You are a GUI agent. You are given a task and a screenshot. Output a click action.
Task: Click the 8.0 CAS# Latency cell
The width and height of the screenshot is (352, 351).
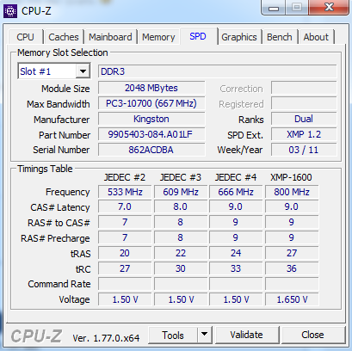(x=181, y=206)
